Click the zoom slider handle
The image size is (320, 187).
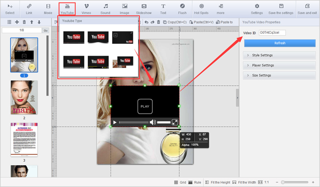tap(283, 182)
